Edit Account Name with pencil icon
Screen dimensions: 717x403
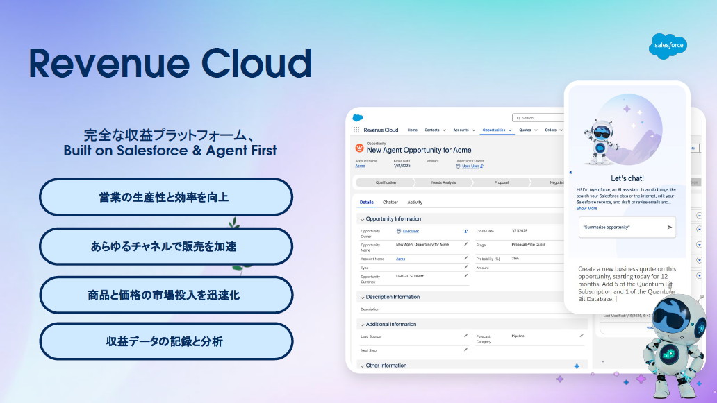point(466,258)
